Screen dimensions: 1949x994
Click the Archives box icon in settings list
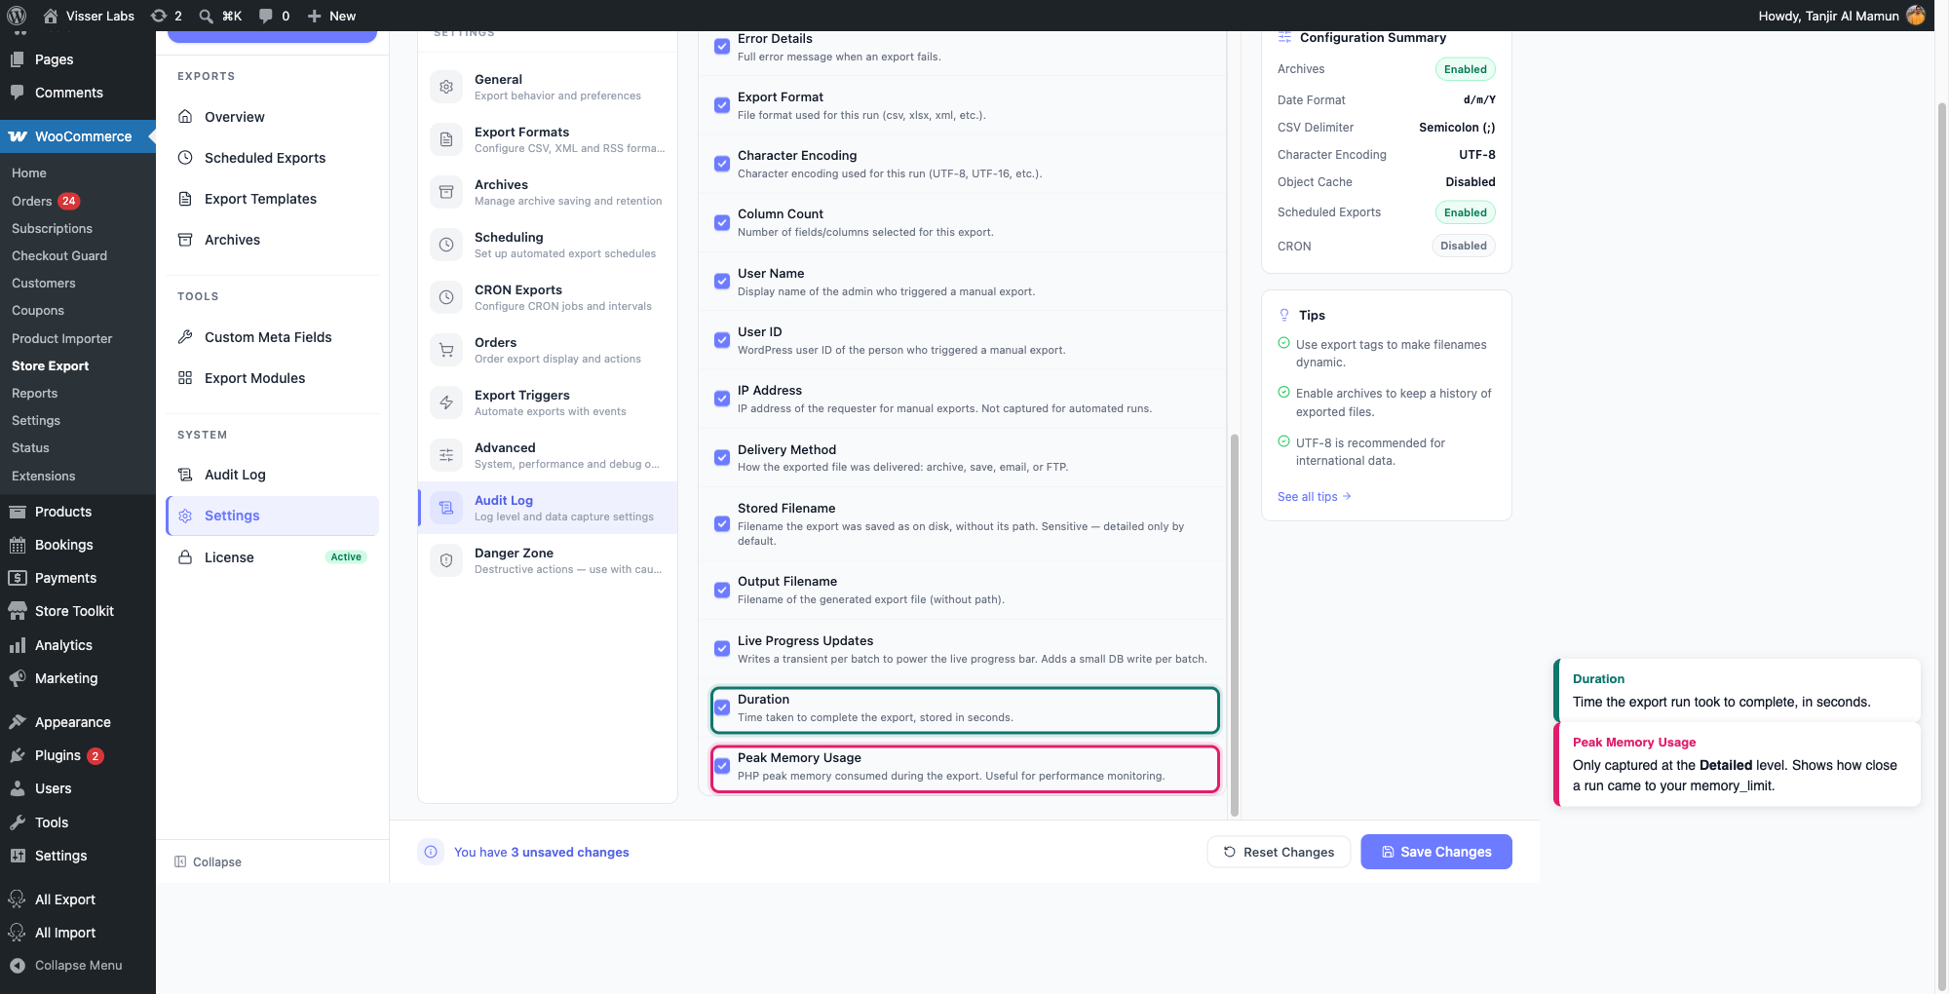click(446, 192)
